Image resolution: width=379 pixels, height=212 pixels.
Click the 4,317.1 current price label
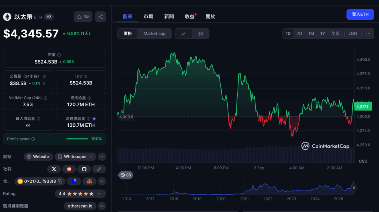363,106
